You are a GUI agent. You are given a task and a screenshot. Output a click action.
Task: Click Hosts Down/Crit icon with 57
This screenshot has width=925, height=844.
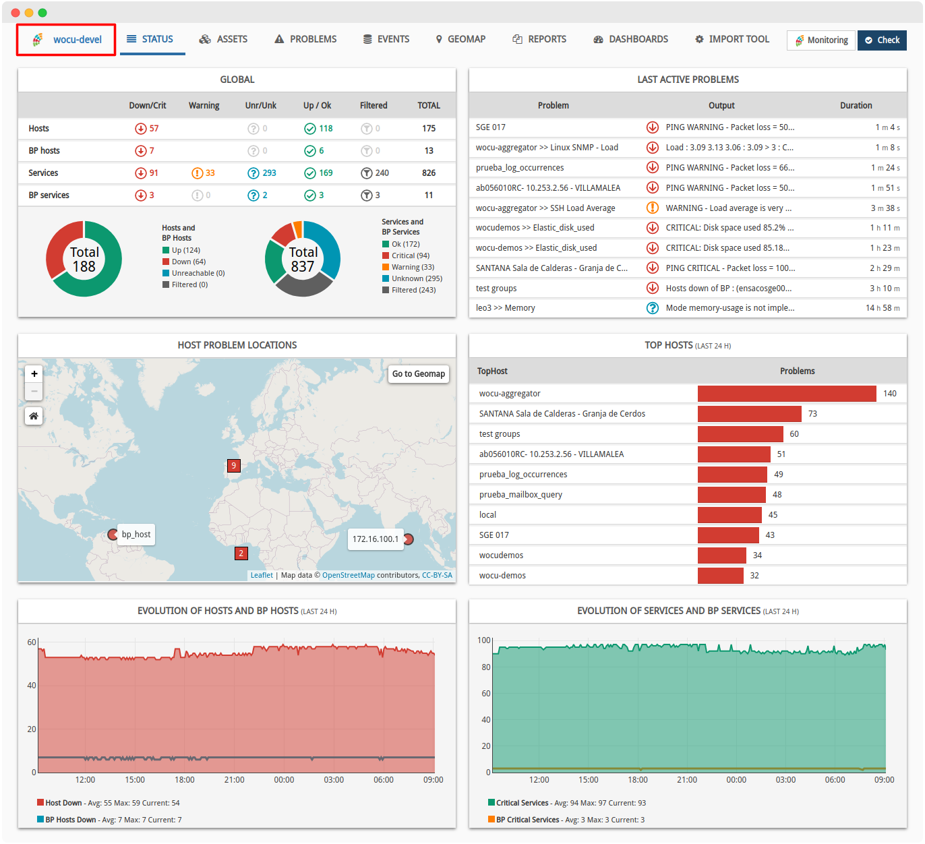pyautogui.click(x=141, y=128)
